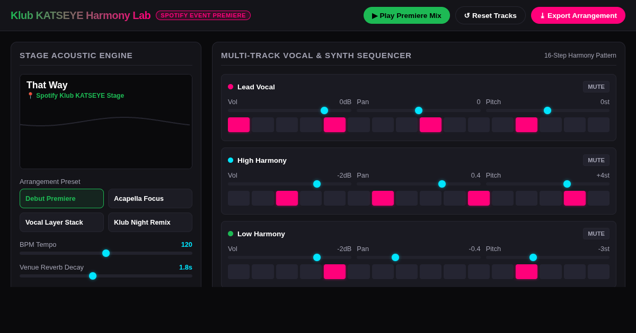The width and height of the screenshot is (636, 333).
Task: Mute the Low Harmony track
Action: (596, 234)
